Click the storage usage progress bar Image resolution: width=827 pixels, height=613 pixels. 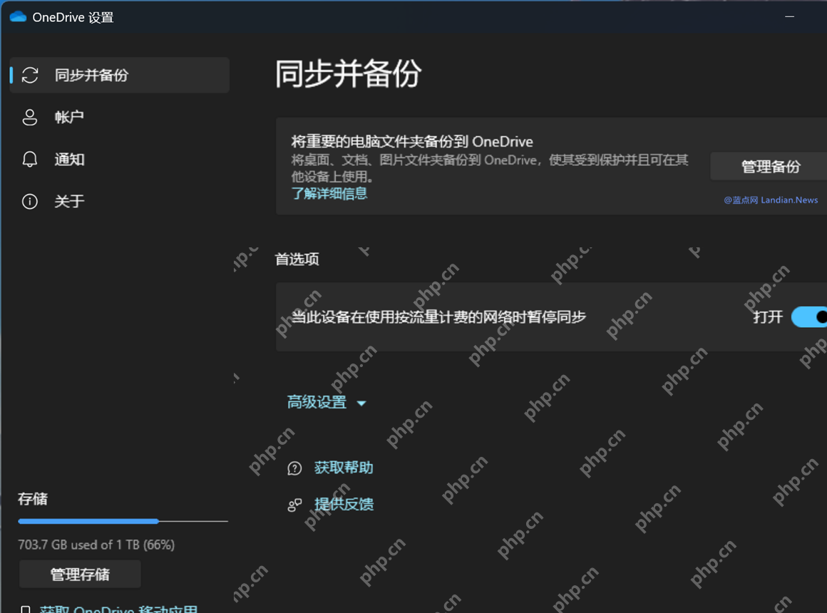(x=123, y=521)
